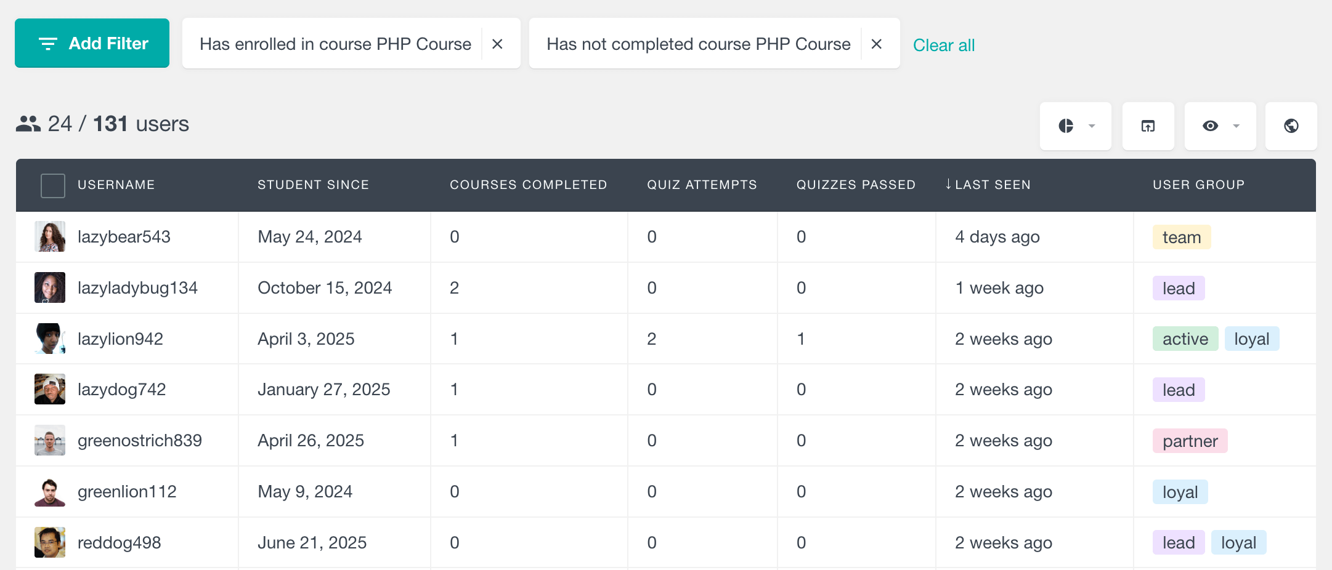The width and height of the screenshot is (1332, 570).
Task: Select all users with the header checkbox
Action: (52, 185)
